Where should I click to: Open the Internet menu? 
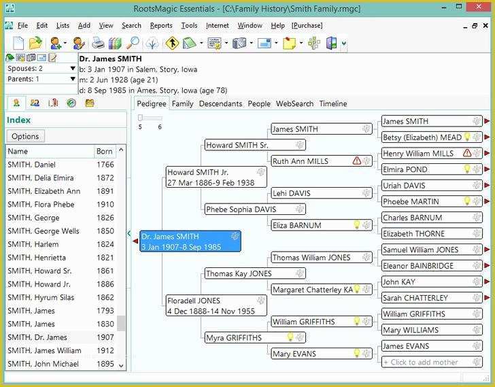(x=217, y=26)
